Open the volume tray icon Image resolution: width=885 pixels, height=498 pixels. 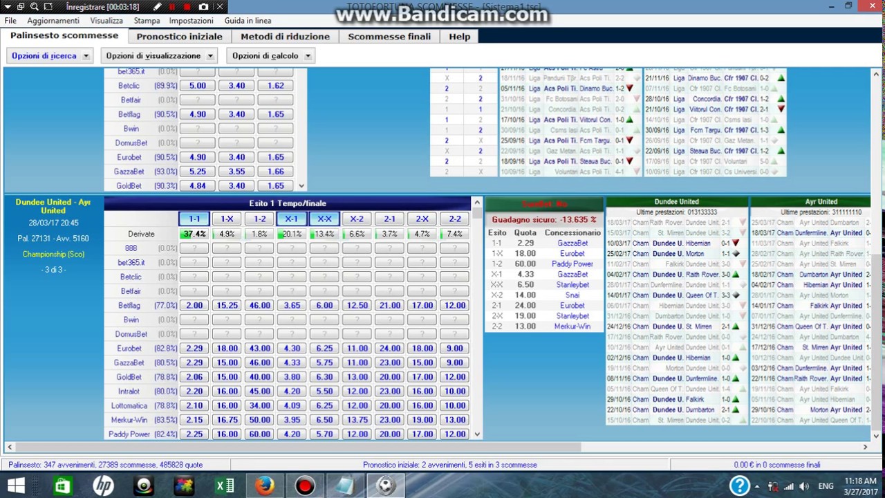click(x=804, y=486)
